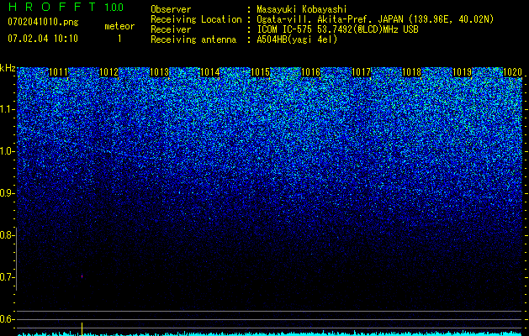
Task: Select the 1018 time marker
Action: 412,72
